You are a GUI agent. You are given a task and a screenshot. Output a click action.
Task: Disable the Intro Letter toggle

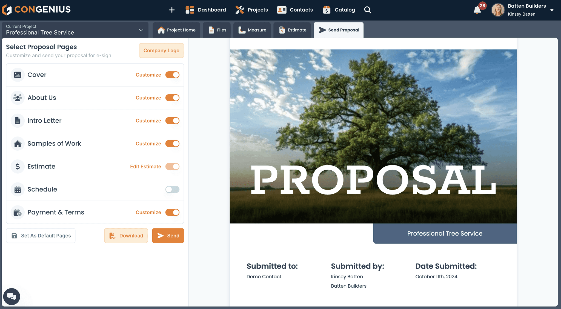(x=173, y=121)
